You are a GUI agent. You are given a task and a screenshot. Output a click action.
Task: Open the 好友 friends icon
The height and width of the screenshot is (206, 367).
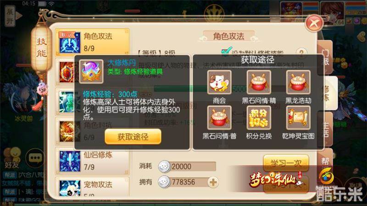[12, 157]
